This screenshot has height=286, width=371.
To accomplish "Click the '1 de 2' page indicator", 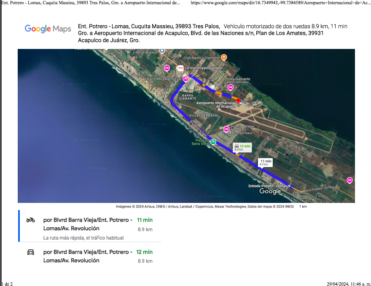I will point(7,284).
